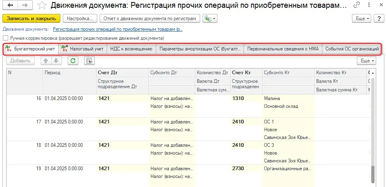386x187 pixels.
Task: Open Параметры амортизации ОС tab
Action: [x=200, y=49]
